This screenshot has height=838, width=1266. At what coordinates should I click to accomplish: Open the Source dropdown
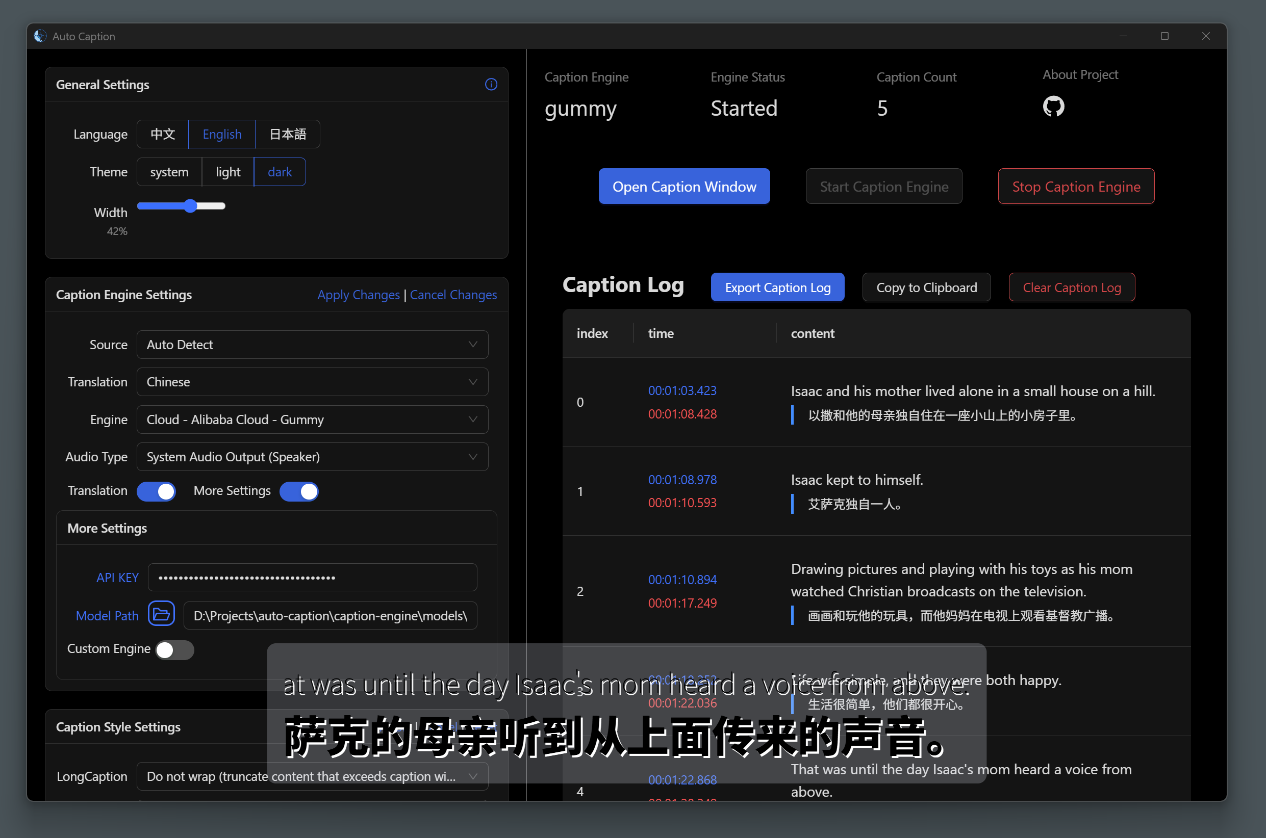point(312,345)
